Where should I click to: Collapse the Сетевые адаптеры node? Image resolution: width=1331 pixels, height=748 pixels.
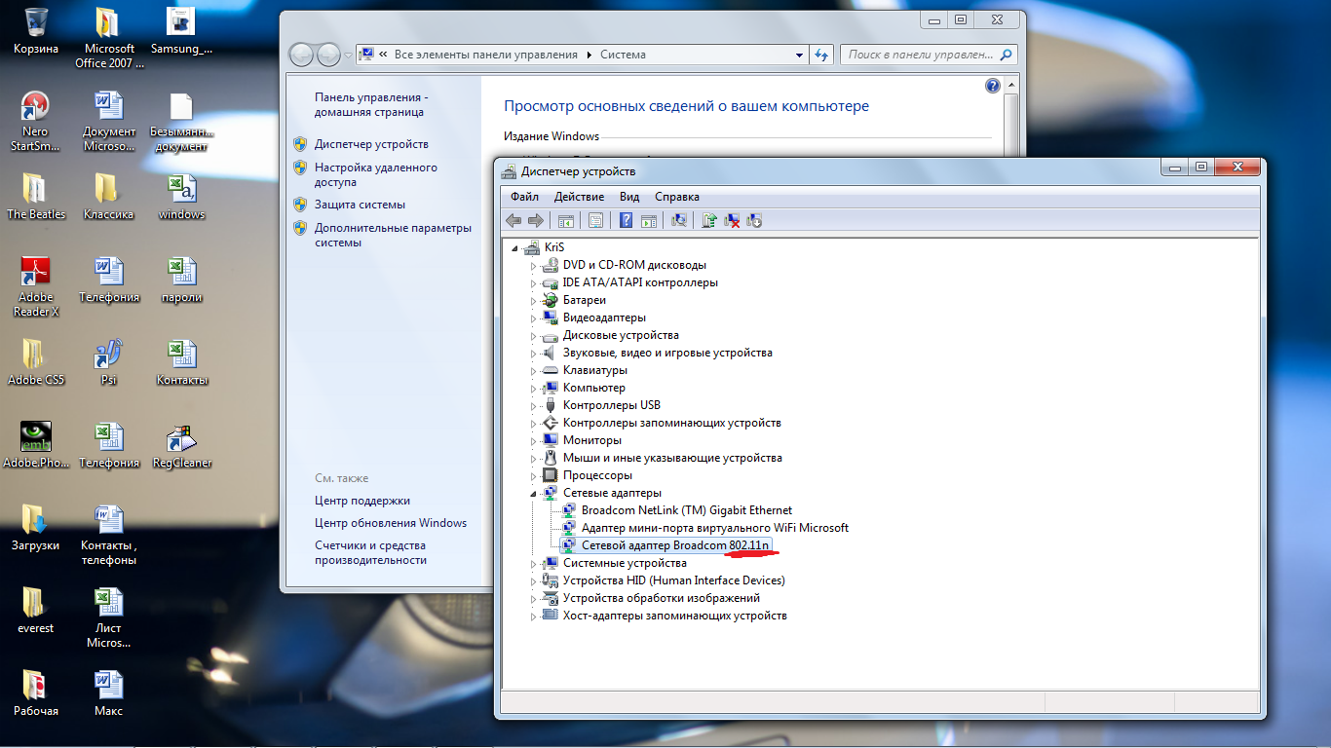(533, 493)
